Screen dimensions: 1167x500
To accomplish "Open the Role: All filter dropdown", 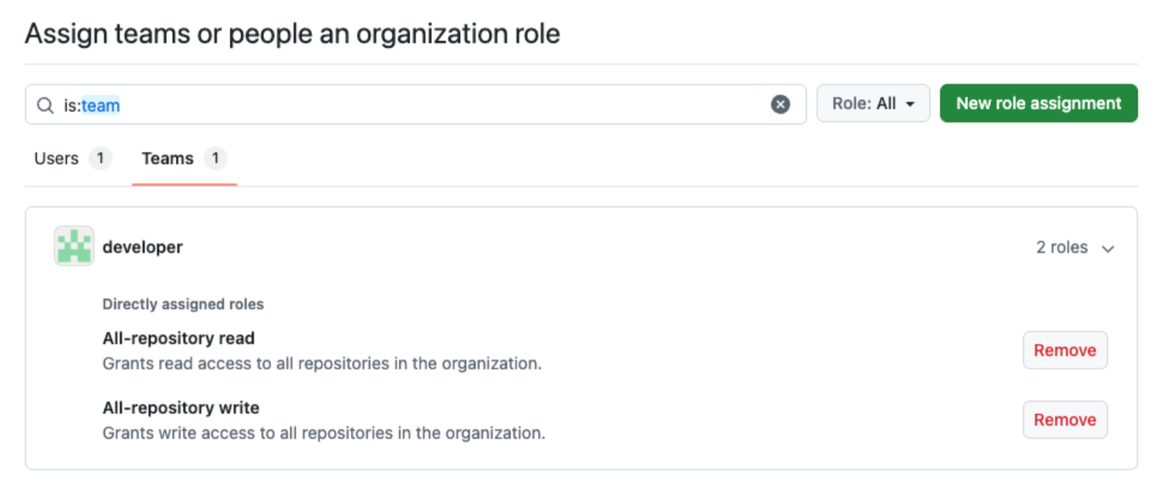I will coord(873,103).
